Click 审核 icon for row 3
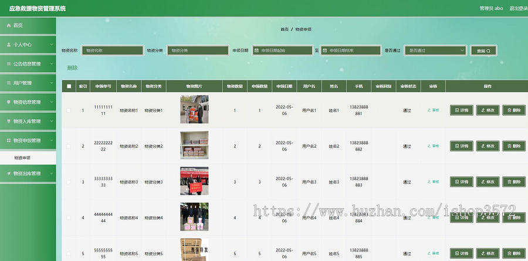This screenshot has width=528, height=261. point(429,181)
